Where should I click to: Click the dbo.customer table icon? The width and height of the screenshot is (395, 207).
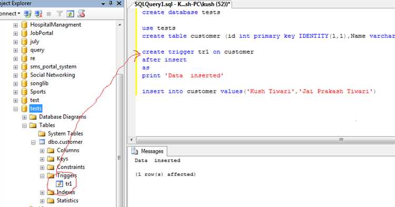(x=42, y=142)
